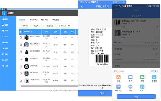161x101 pixels.
Task: Click the 年份 column header
Action: (73, 32)
